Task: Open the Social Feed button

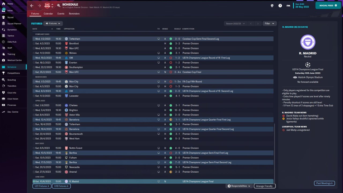Action: click(x=328, y=5)
